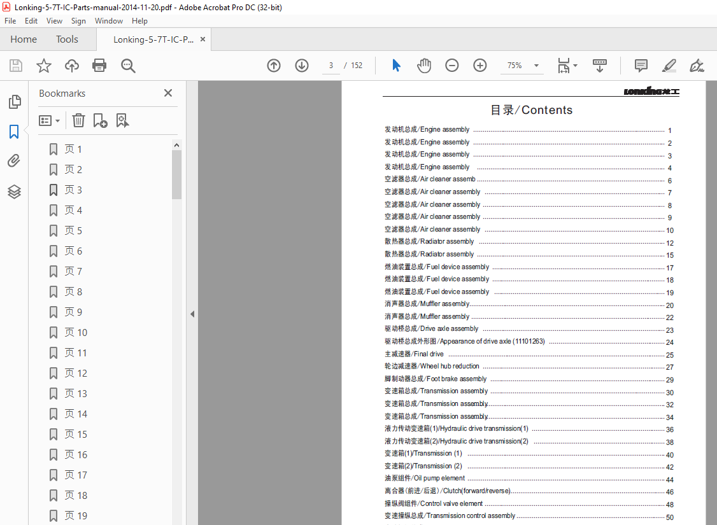Click contents entry Final drive

click(x=529, y=354)
